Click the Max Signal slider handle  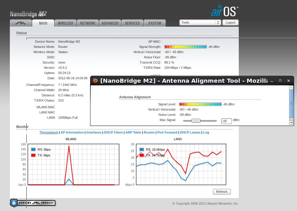pyautogui.click(x=196, y=121)
